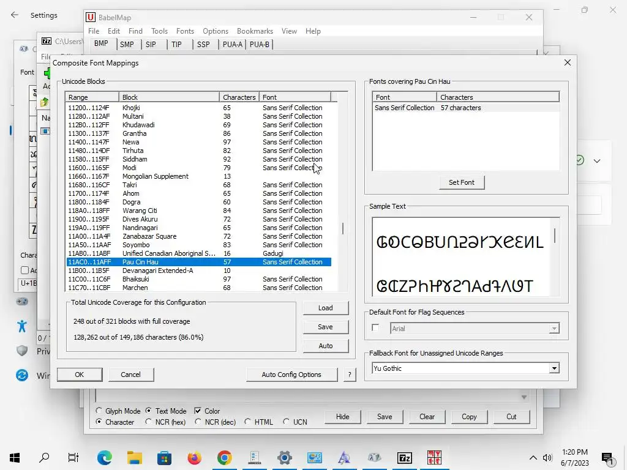This screenshot has height=470, width=627.
Task: Open Firefox from the taskbar
Action: coord(194,458)
